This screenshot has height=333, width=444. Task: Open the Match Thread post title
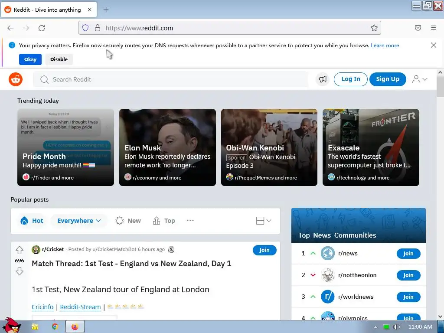[131, 264]
